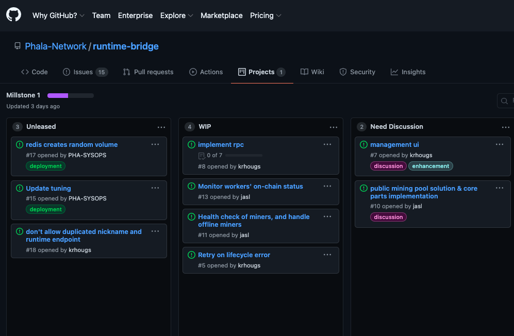Click deployment label on Update tuning card

point(45,209)
